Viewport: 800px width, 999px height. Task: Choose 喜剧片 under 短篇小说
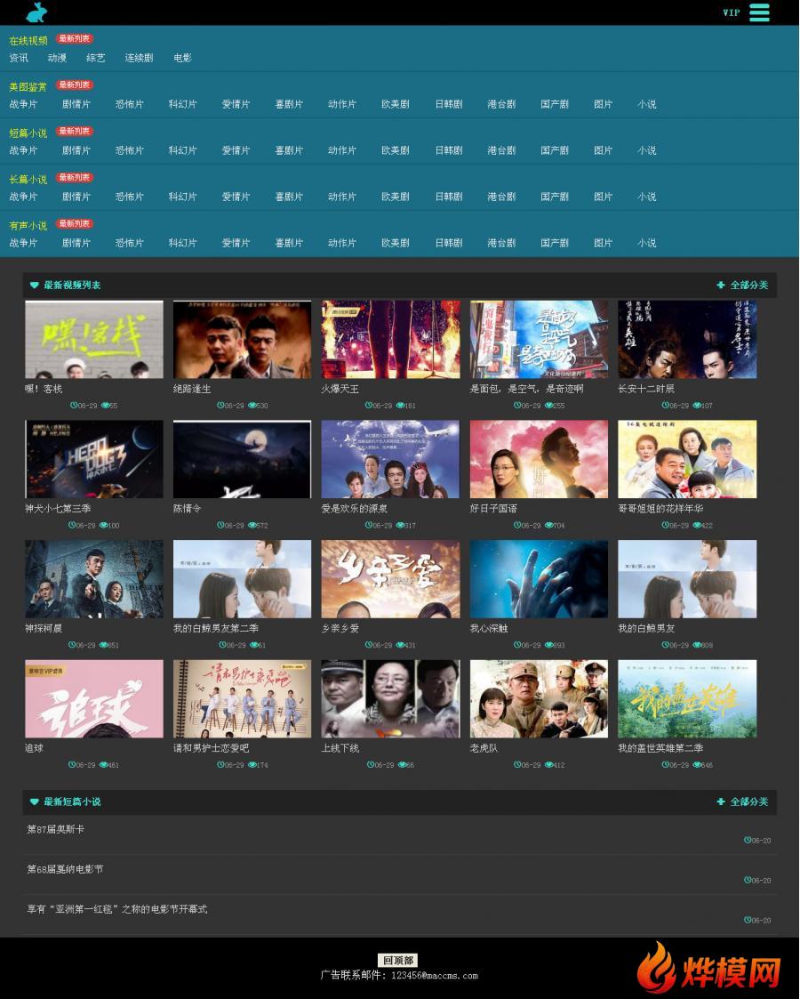pyautogui.click(x=289, y=150)
